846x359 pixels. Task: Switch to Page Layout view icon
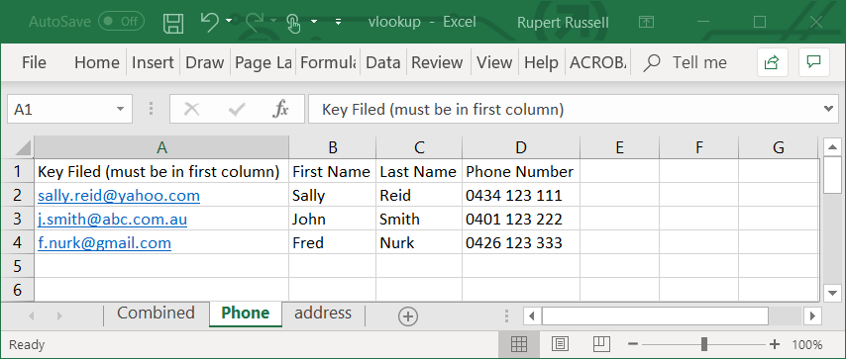pos(560,344)
